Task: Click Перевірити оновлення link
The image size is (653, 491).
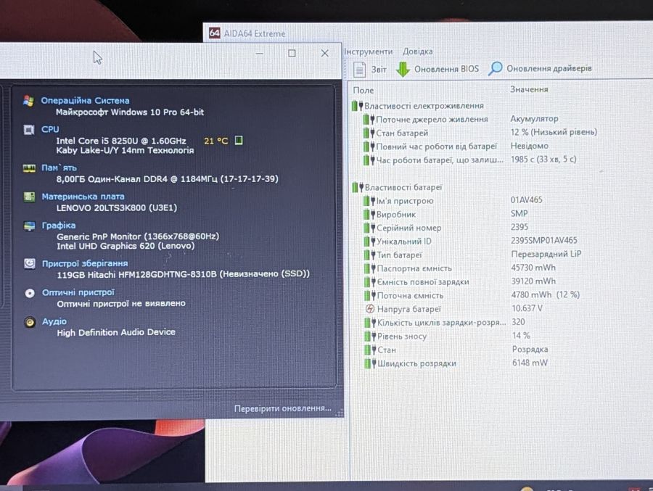Action: coord(282,408)
